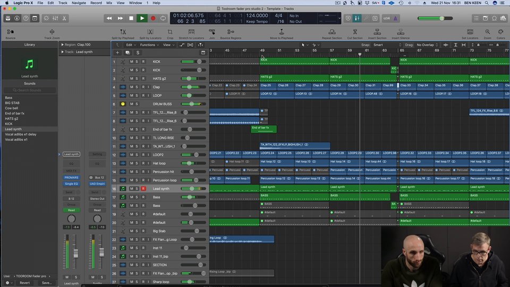This screenshot has height=287, width=510.
Task: Click the Join toolbar icon
Action: click(212, 32)
